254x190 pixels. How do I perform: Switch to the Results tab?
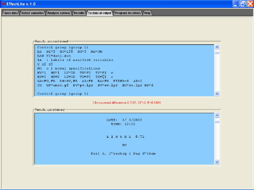[79, 13]
